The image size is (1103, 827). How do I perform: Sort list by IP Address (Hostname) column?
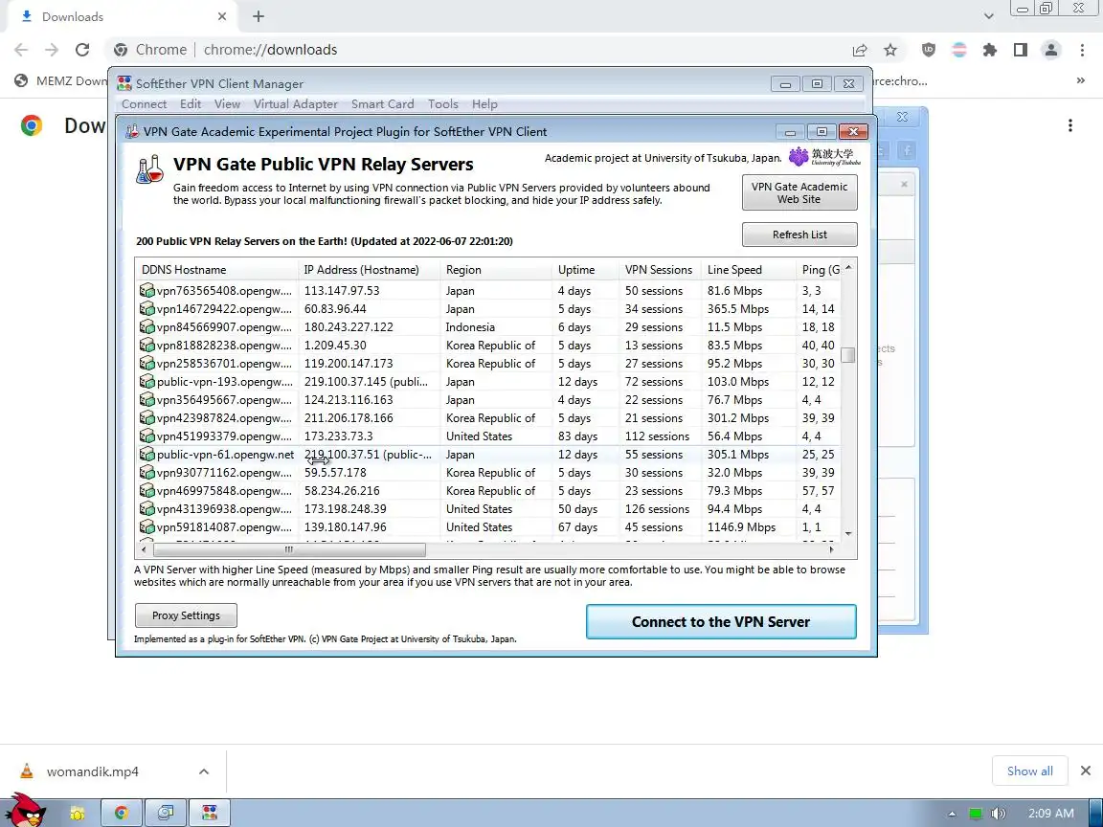(370, 270)
